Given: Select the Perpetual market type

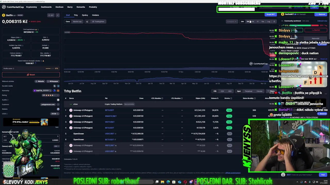Looking at the screenshot, I should click(249, 91).
